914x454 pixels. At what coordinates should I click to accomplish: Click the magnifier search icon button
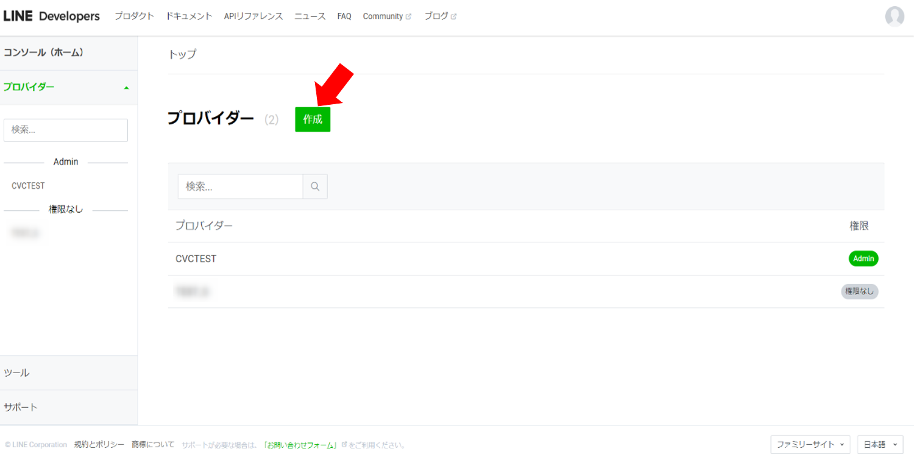315,186
